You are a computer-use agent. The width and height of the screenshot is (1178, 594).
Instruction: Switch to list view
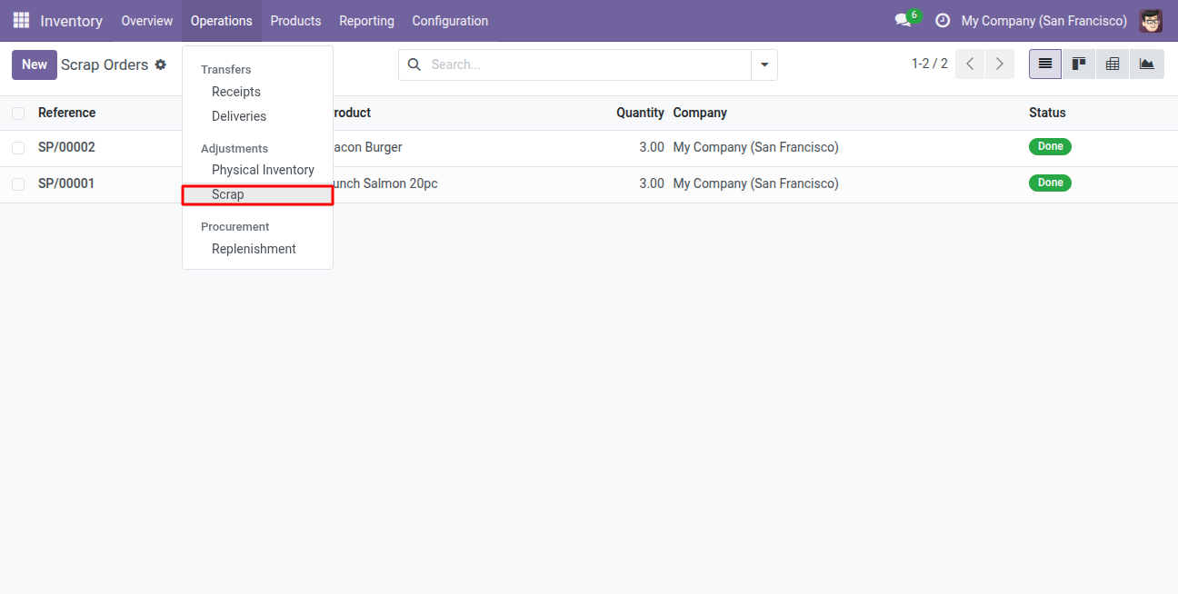point(1045,64)
